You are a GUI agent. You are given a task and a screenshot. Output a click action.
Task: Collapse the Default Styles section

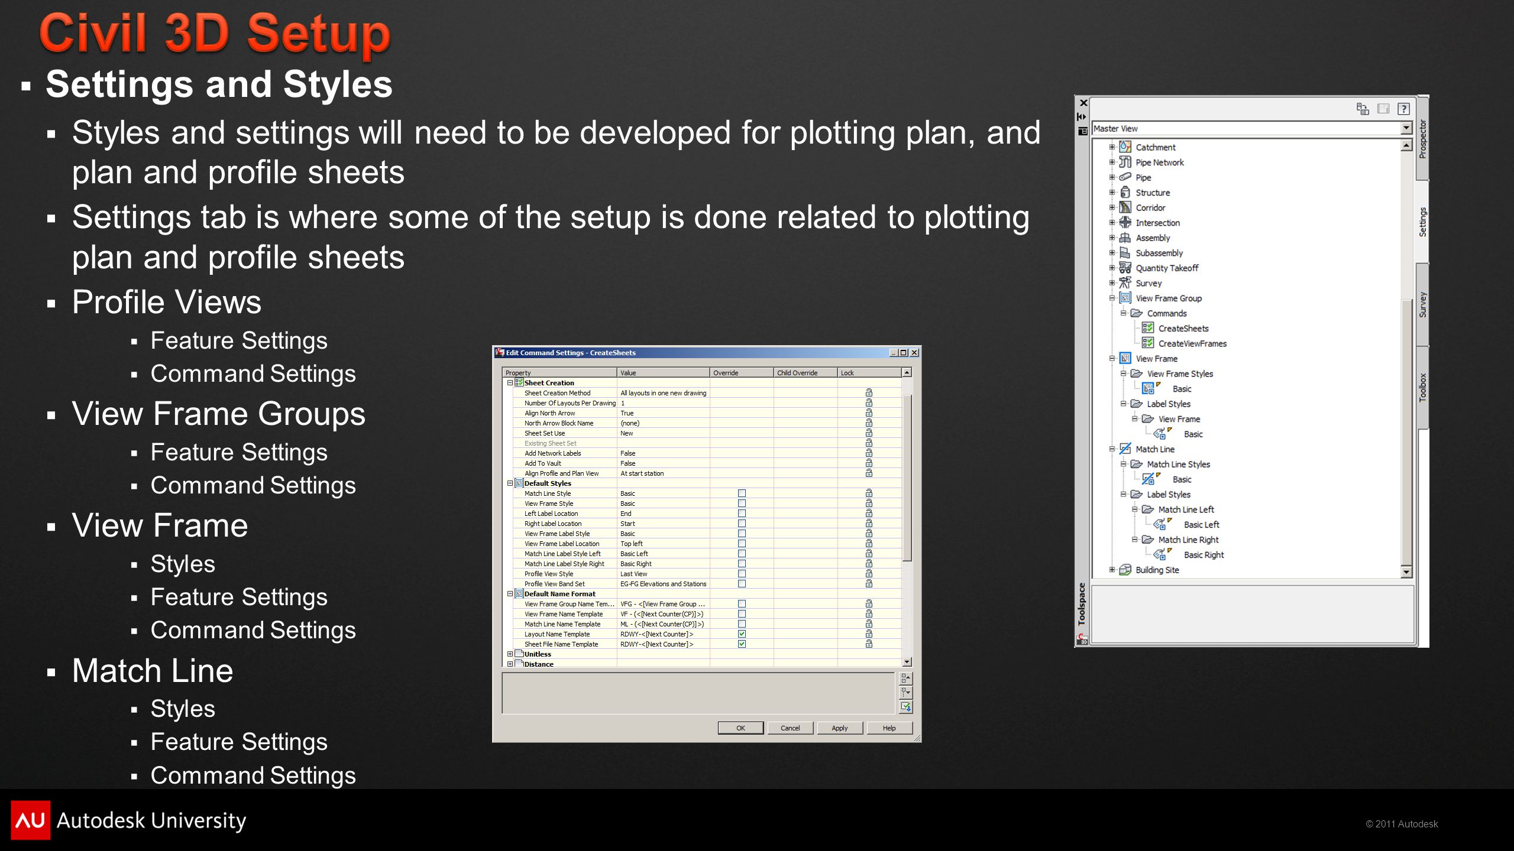[510, 483]
